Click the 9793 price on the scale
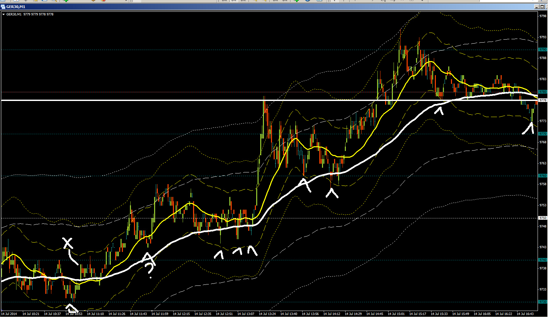Image resolution: width=548 pixels, height=317 pixels. click(x=543, y=37)
